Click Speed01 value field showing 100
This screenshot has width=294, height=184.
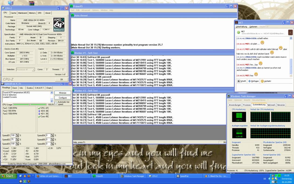pos(13,136)
